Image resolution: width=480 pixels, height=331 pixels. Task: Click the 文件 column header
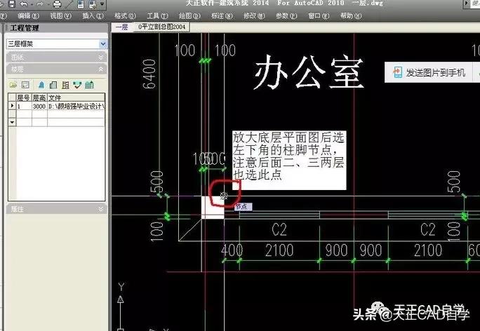click(x=76, y=97)
